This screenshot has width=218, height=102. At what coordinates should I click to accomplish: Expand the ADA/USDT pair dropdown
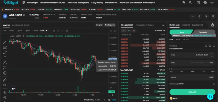click(24, 15)
